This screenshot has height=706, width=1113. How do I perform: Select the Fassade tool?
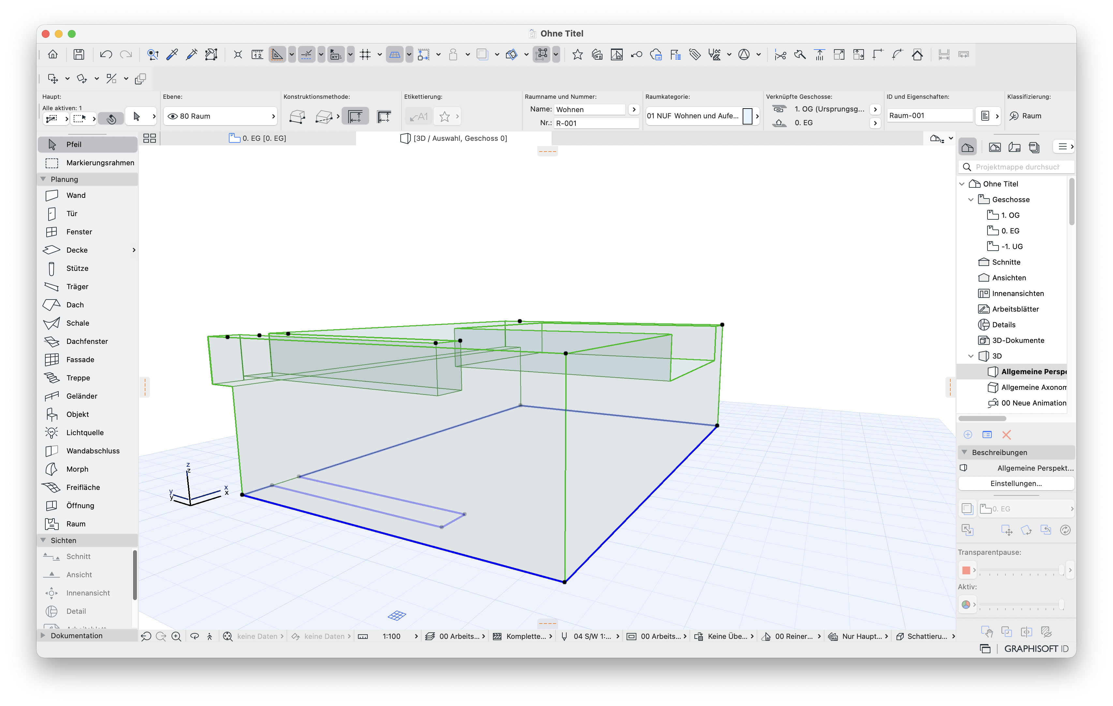pyautogui.click(x=87, y=360)
